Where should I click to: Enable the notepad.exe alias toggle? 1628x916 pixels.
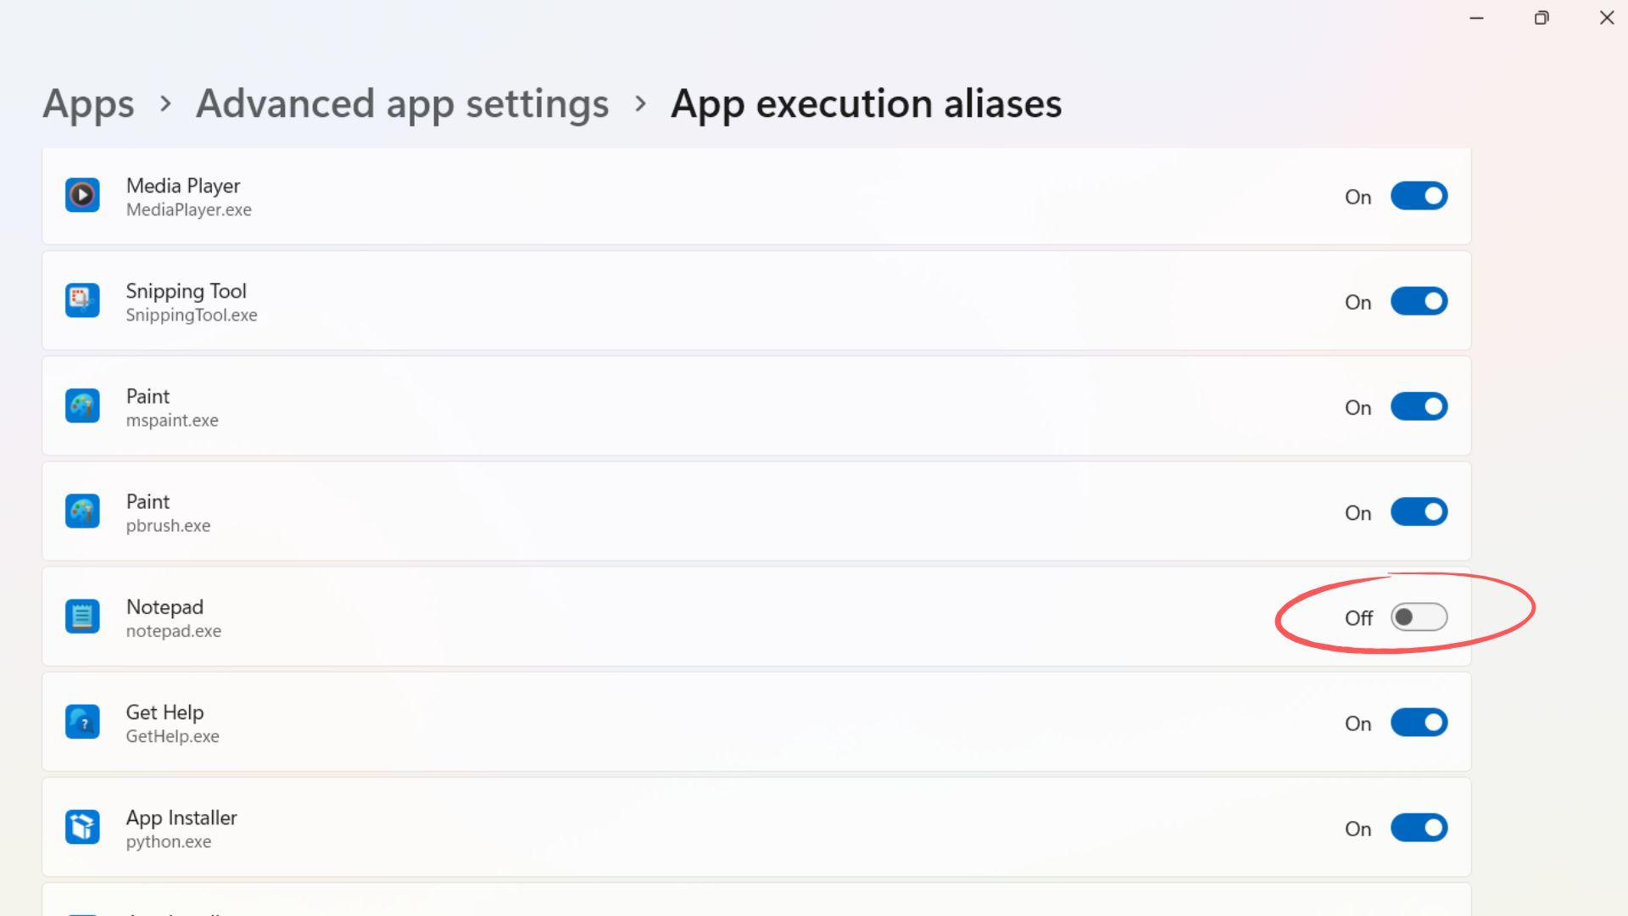pos(1419,617)
